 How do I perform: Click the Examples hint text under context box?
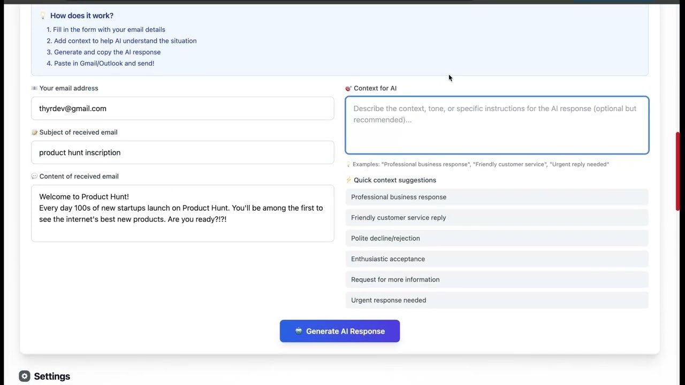point(481,164)
